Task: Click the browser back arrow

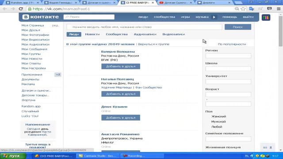Action: click(5, 9)
